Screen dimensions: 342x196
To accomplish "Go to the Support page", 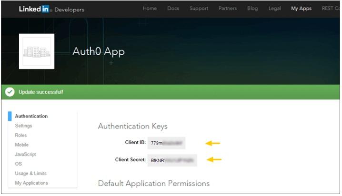I will tap(199, 9).
